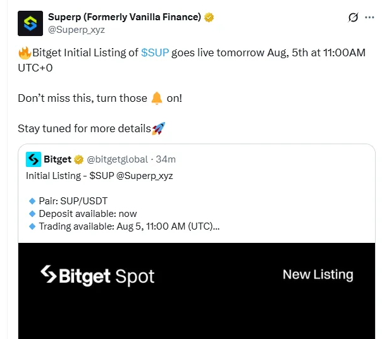Click the Bitget name in quoted tweet
The image size is (382, 339).
tap(58, 159)
